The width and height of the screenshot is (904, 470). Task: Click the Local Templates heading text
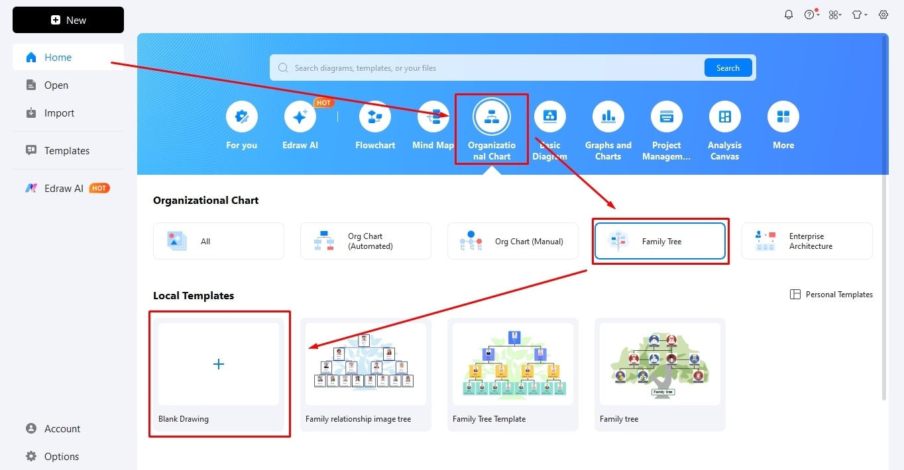tap(194, 295)
